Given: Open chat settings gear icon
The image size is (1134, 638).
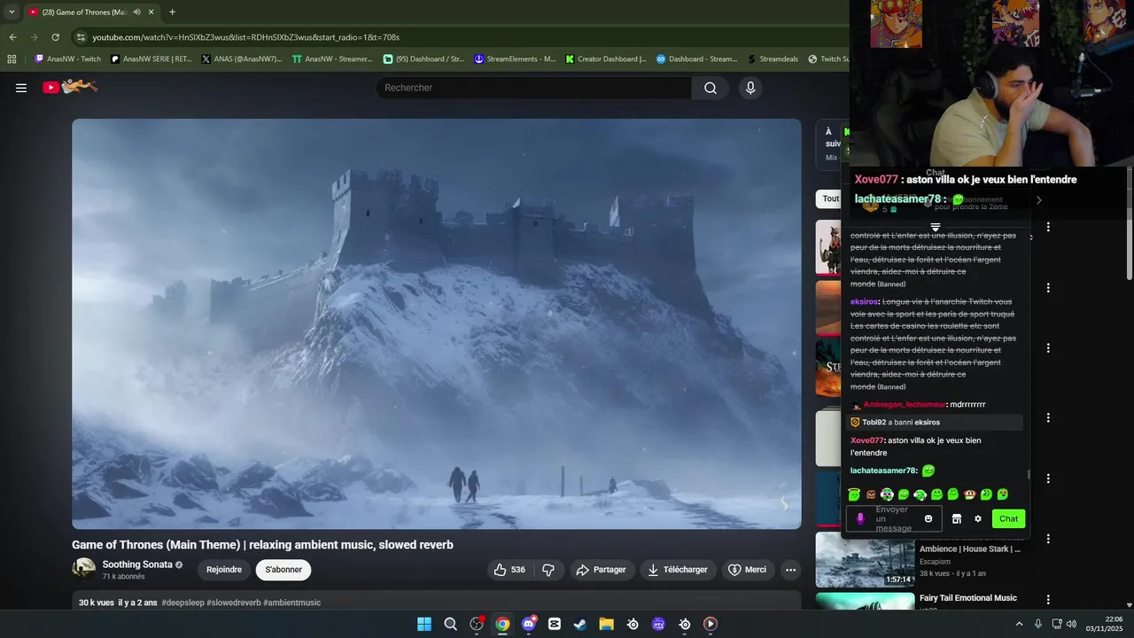Looking at the screenshot, I should [978, 518].
